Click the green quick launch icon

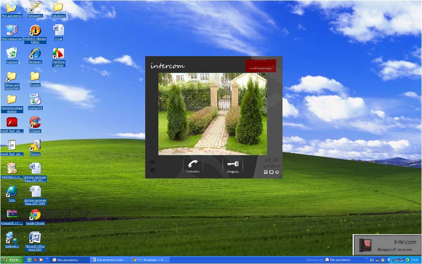pyautogui.click(x=29, y=260)
